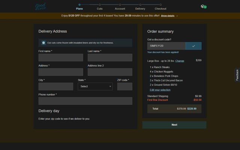Click 'Your discount has been applied!' message
Screen dimensions: 240x150
point(163,52)
